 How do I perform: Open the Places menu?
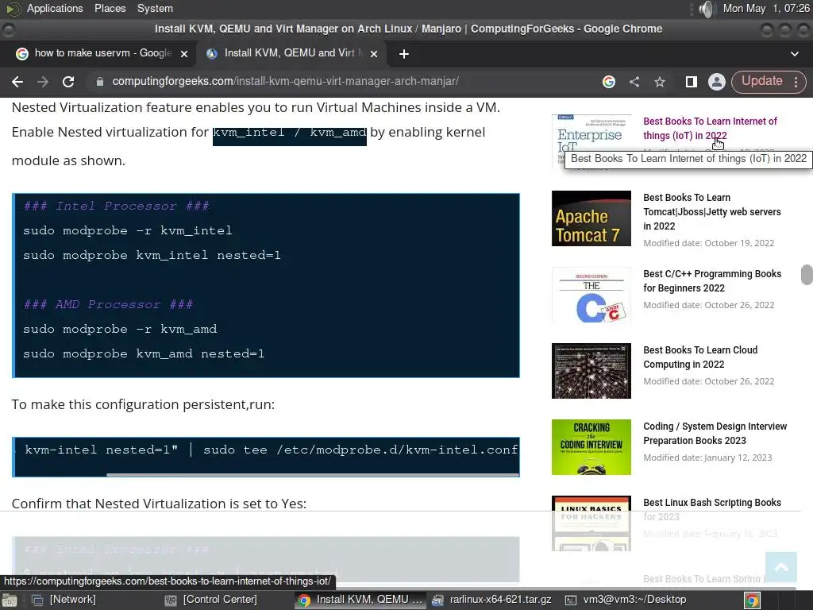(110, 8)
